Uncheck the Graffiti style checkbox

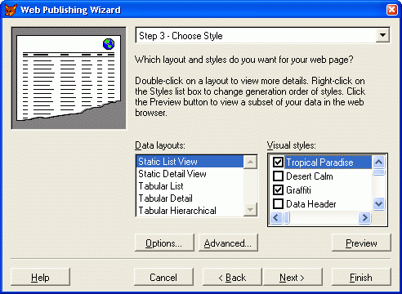278,190
